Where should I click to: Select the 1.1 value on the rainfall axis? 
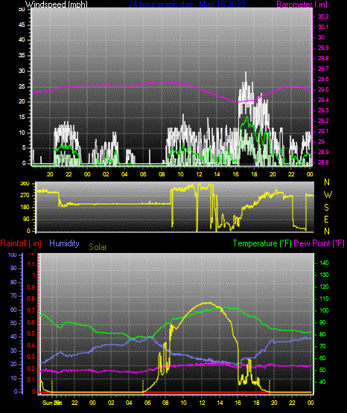click(31, 264)
